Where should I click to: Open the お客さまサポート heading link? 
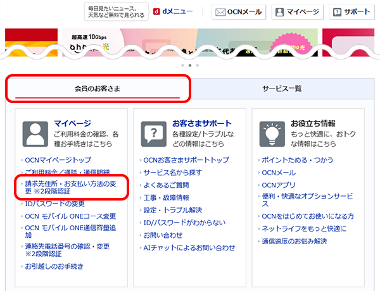[202, 123]
